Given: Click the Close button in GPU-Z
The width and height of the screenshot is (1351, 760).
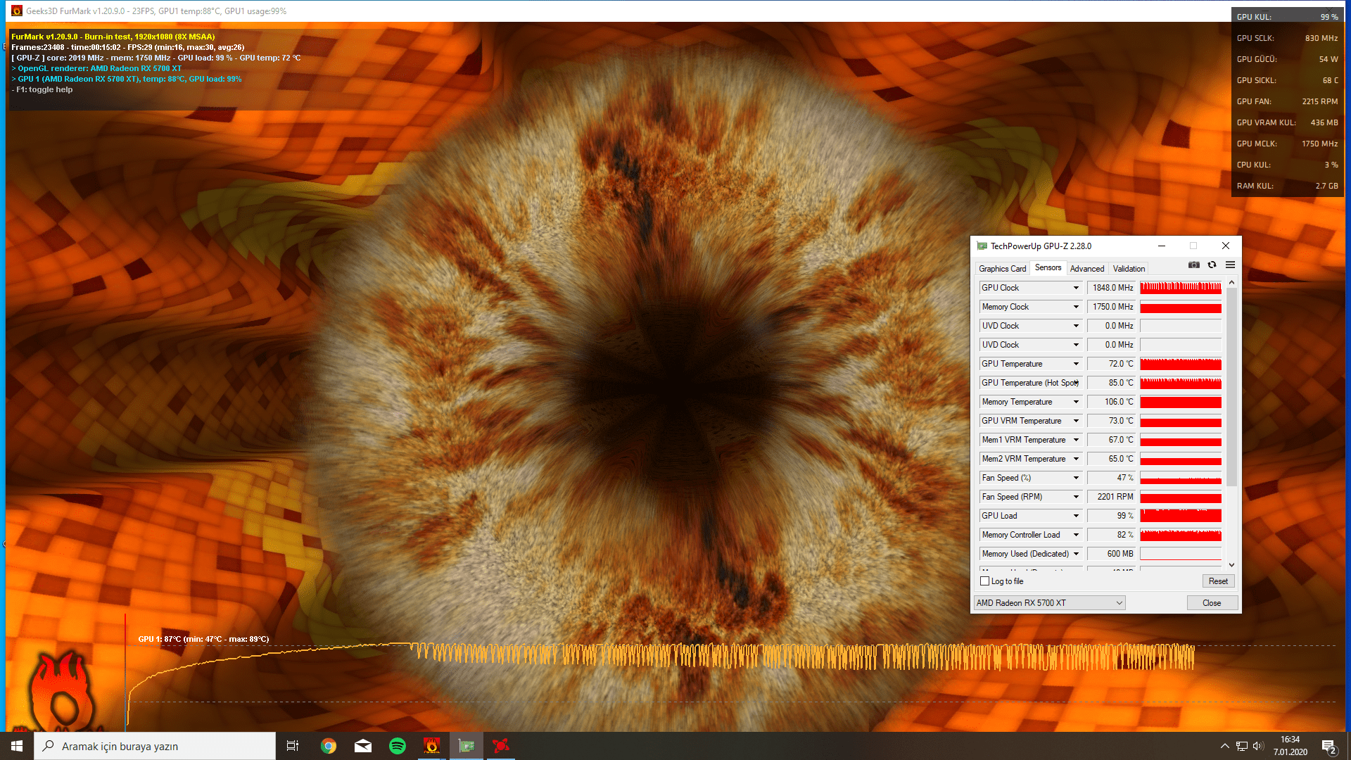Looking at the screenshot, I should pyautogui.click(x=1211, y=603).
